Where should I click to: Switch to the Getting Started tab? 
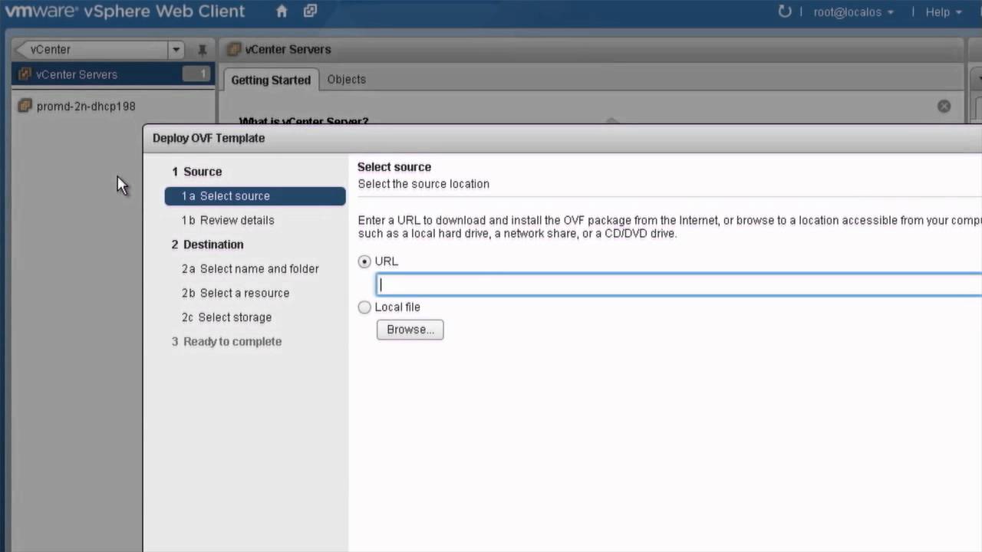[271, 80]
